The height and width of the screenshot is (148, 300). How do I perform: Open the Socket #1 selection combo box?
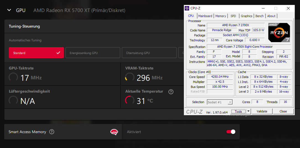tap(220, 102)
